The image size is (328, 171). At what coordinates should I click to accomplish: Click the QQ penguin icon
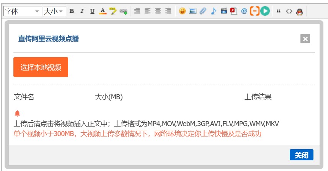(300, 12)
